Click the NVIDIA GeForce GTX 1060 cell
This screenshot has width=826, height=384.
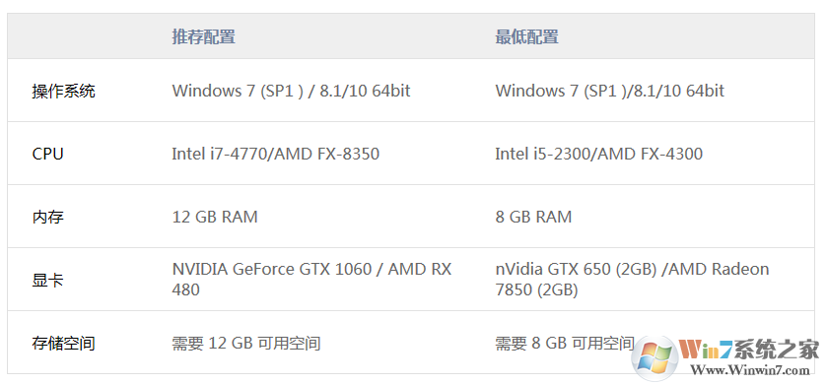click(x=311, y=280)
